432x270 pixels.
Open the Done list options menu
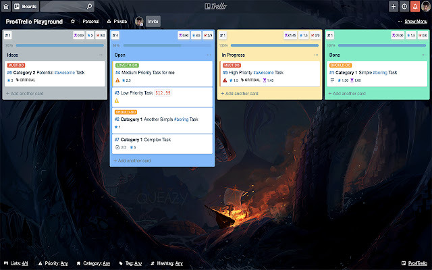(423, 55)
